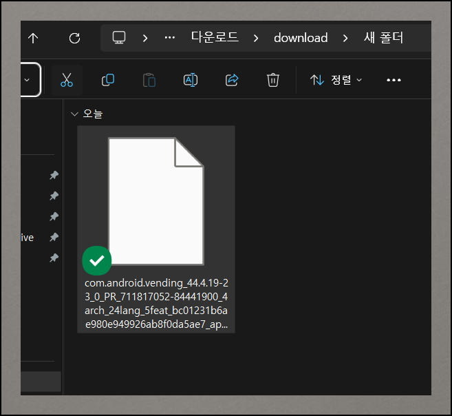Click the green sync checkmark badge
This screenshot has width=452, height=416.
(x=97, y=260)
